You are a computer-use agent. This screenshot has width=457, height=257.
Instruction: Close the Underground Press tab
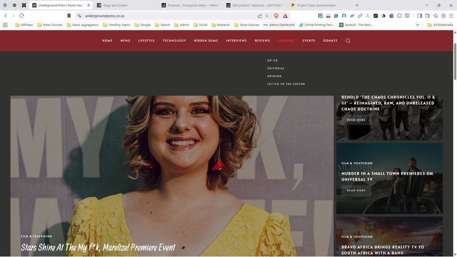89,5
